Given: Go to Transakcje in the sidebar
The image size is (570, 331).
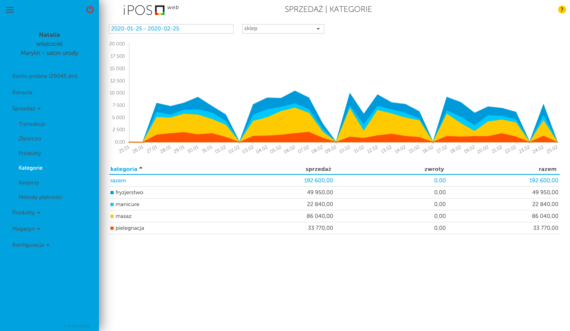Looking at the screenshot, I should (32, 124).
